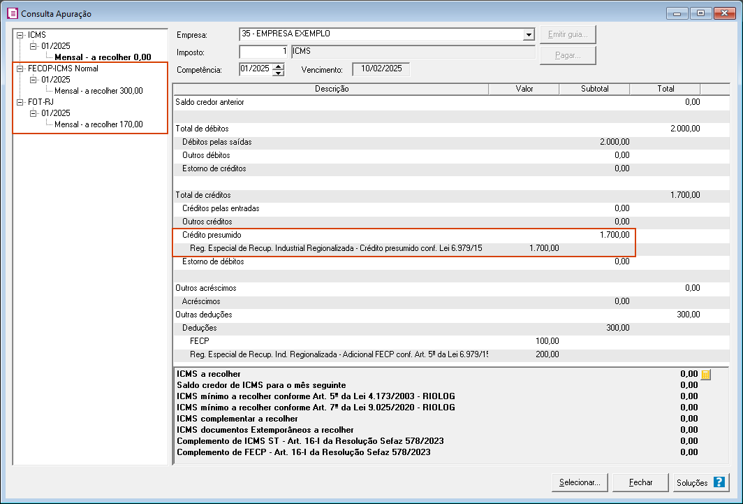Screen dimensions: 743x504
Task: Select the Reg. Especial Crédito presumido Lei 6.979/15 row
Action: tap(452, 248)
